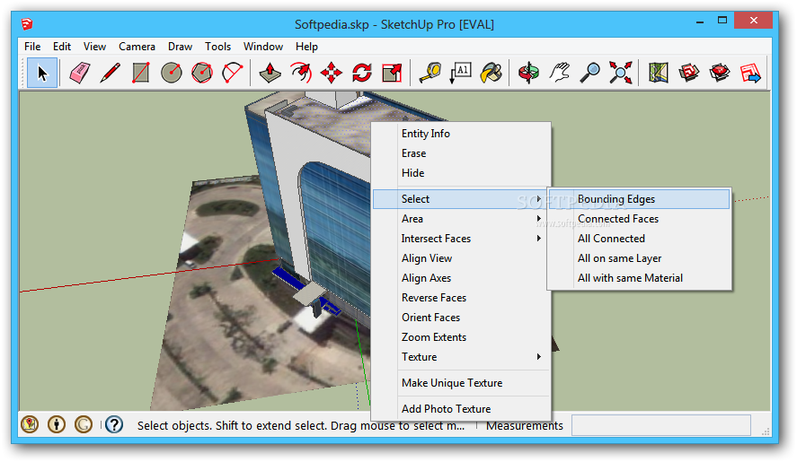Choose the Arc tool
The height and width of the screenshot is (462, 797).
click(233, 73)
